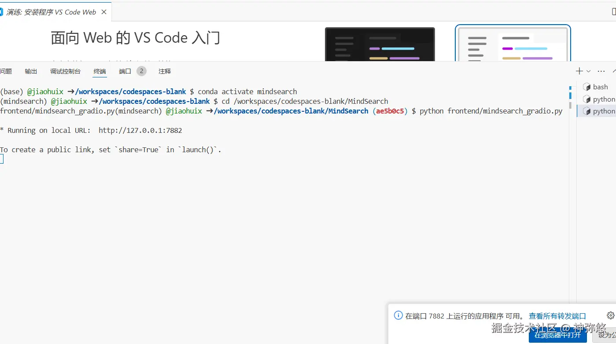Expand the new terminal profile dropdown arrow
The height and width of the screenshot is (344, 616).
coord(588,71)
